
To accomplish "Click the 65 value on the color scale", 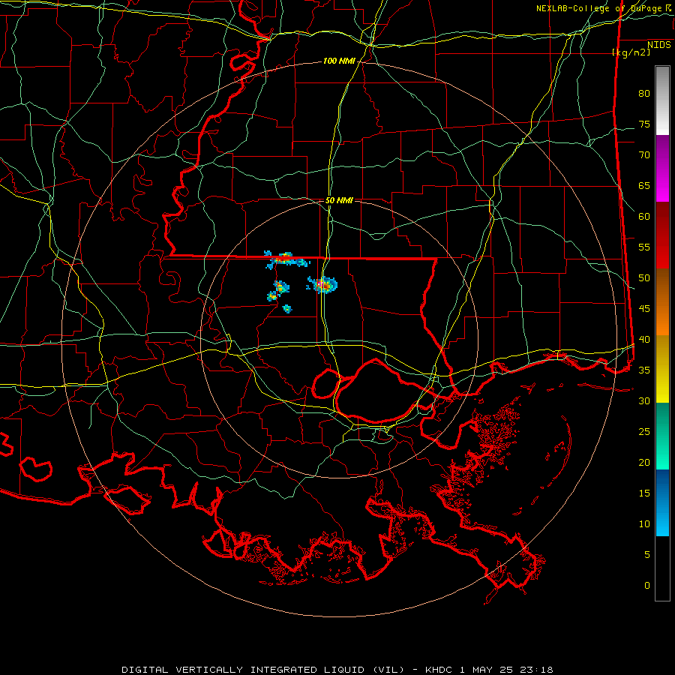I will (x=644, y=185).
